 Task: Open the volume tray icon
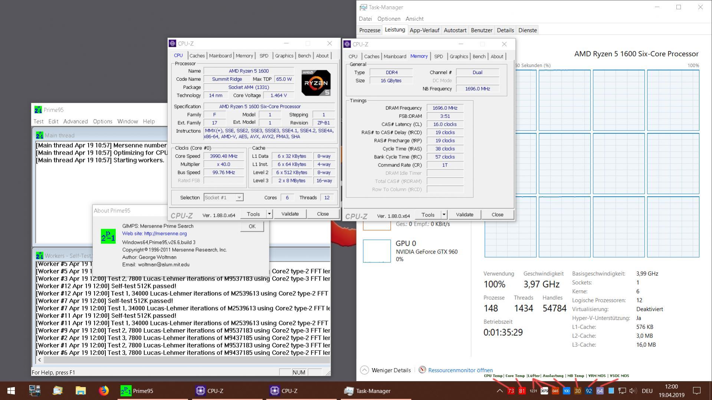click(x=633, y=391)
